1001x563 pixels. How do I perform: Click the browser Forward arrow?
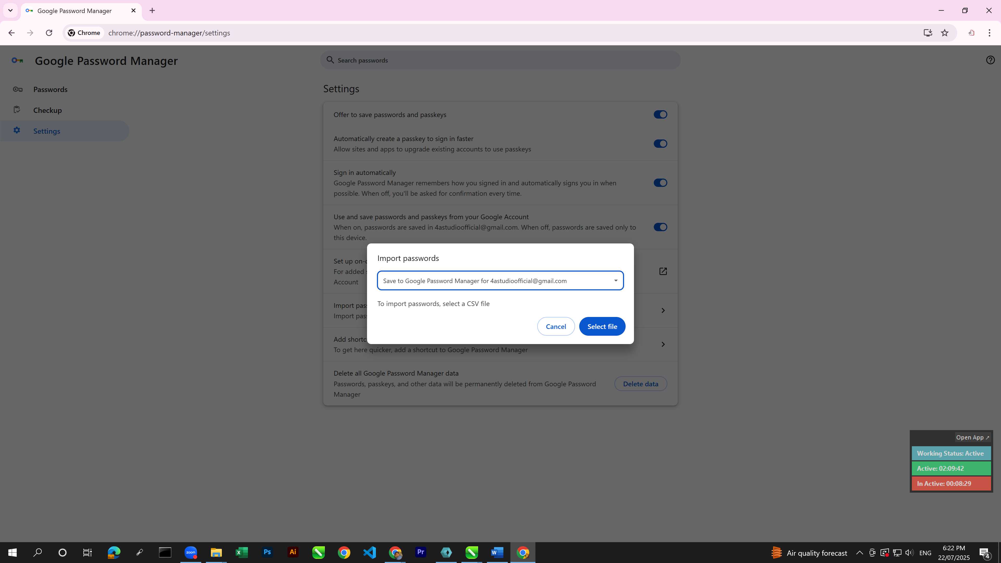(x=30, y=33)
